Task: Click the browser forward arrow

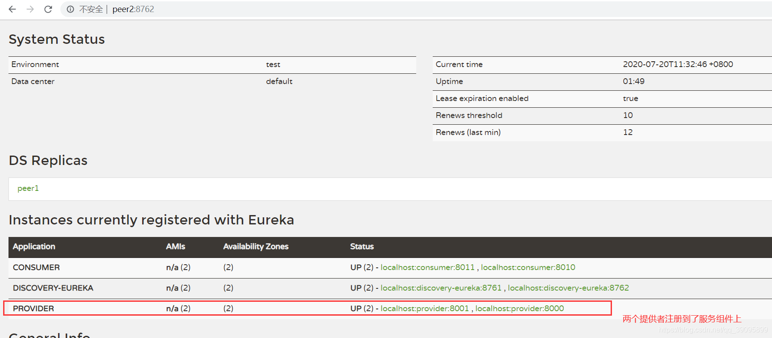Action: 30,9
